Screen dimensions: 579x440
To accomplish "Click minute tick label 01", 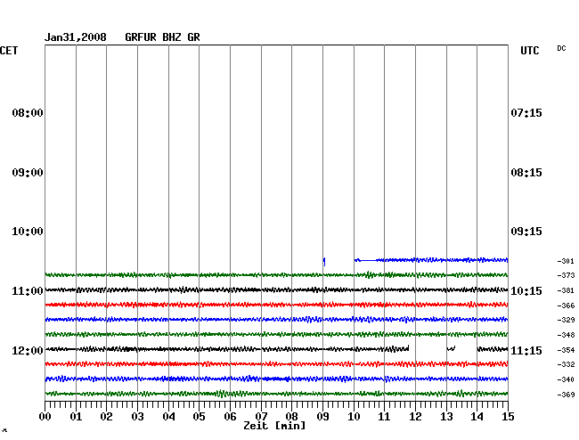I will pyautogui.click(x=76, y=417).
